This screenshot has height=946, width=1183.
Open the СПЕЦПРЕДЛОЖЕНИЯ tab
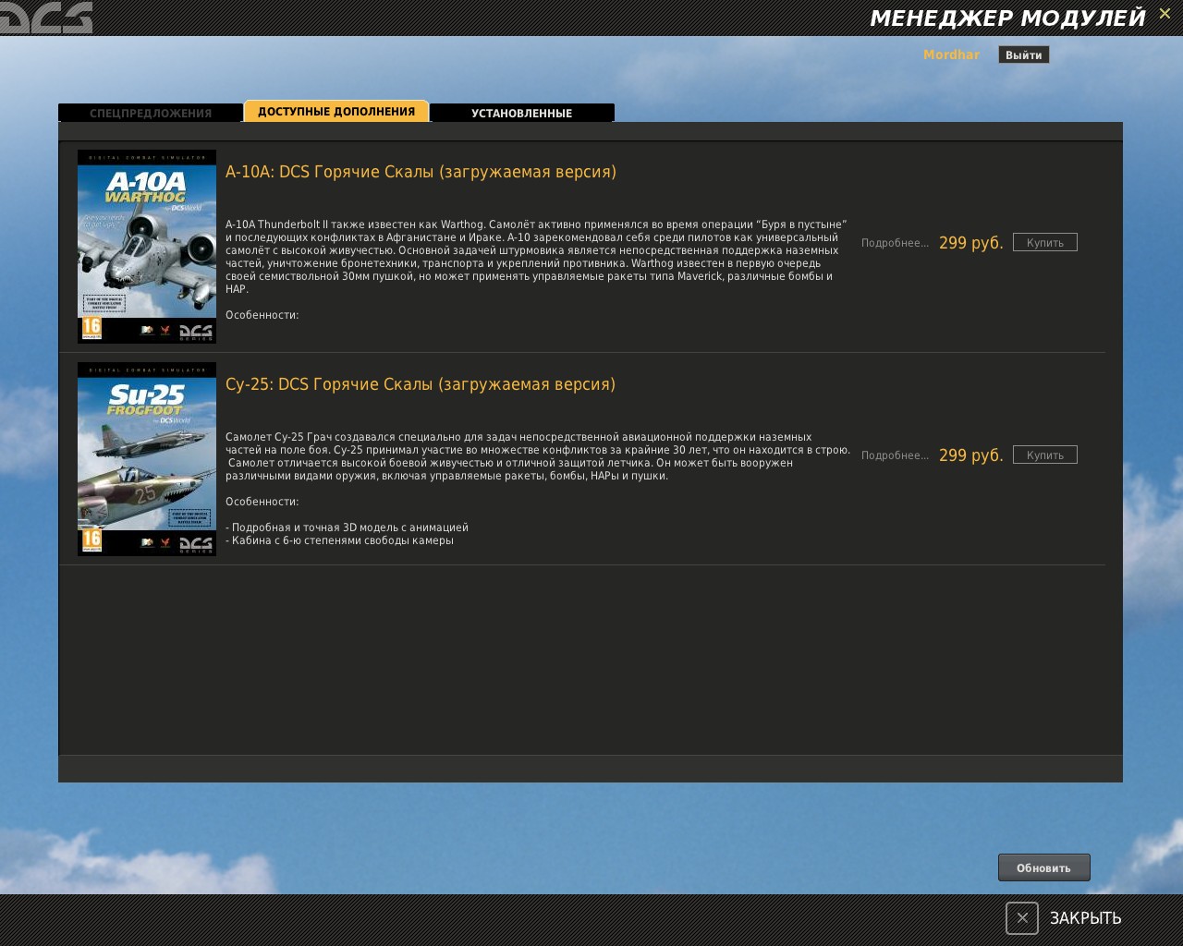[151, 113]
